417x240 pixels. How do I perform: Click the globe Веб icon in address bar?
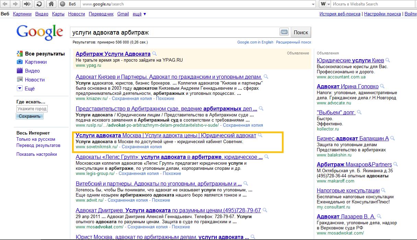click(62, 4)
